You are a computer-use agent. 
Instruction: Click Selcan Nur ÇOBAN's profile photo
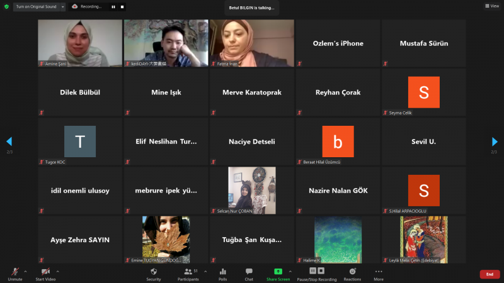pyautogui.click(x=252, y=191)
